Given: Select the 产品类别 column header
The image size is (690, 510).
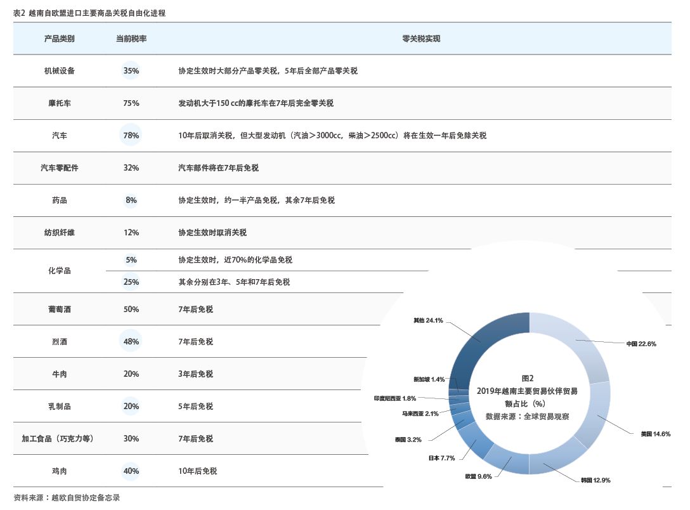Looking at the screenshot, I should click(60, 39).
